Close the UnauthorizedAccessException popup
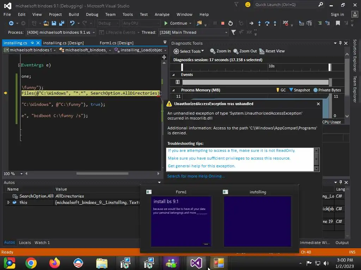The image size is (361, 270). point(318,104)
